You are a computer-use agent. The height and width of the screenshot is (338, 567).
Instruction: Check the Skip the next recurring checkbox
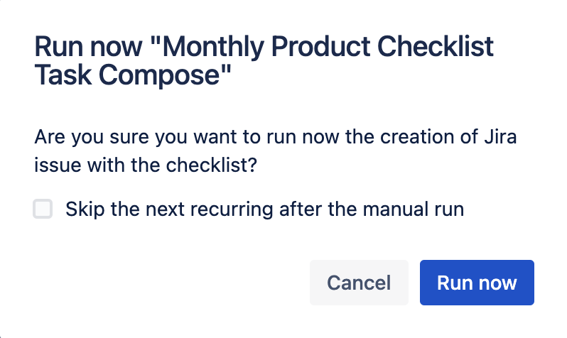coord(43,209)
